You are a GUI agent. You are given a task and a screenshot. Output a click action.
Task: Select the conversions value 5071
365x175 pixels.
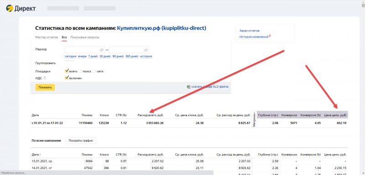pyautogui.click(x=294, y=123)
